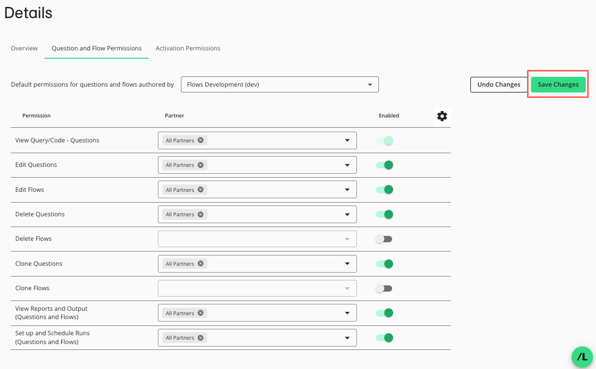Remove All Partners chip in Schedule Runs row
Viewport: 596px width, 369px height.
(x=200, y=338)
